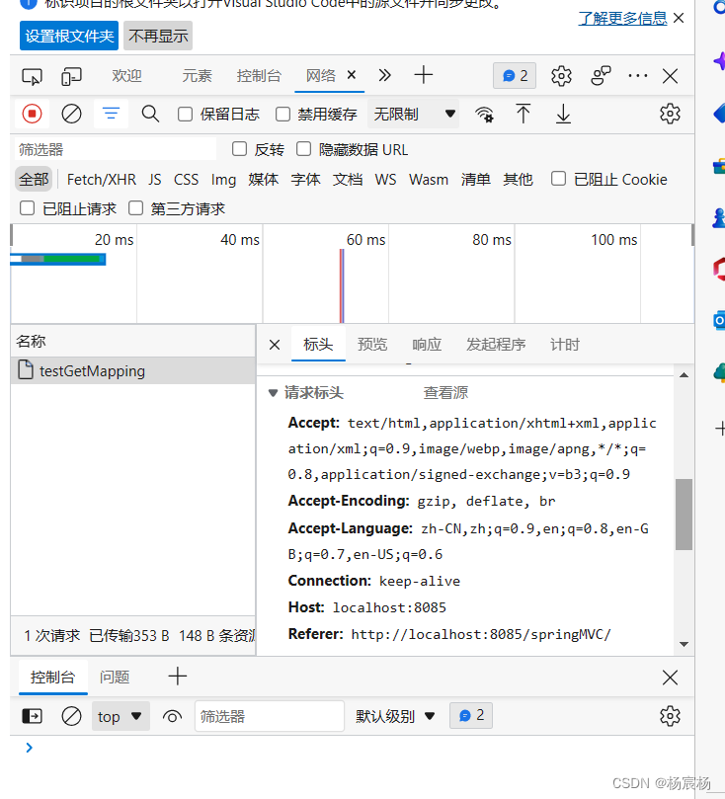The width and height of the screenshot is (725, 799).
Task: Click the headers pane scrollbar thumb
Action: coord(684,515)
